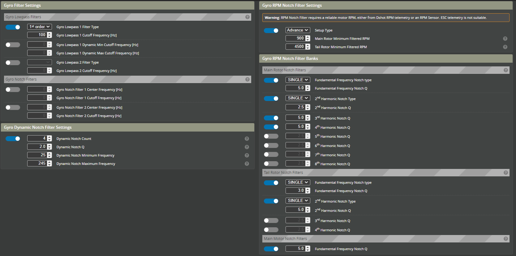Show help for Main Rotor Notch Filters
Image resolution: width=516 pixels, height=256 pixels.
[505, 70]
